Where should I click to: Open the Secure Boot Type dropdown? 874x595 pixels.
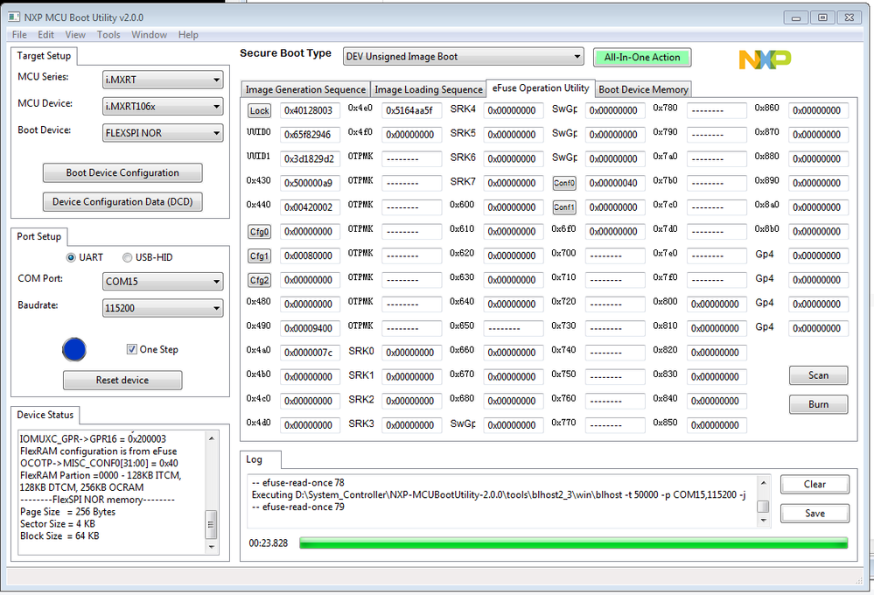[x=463, y=56]
